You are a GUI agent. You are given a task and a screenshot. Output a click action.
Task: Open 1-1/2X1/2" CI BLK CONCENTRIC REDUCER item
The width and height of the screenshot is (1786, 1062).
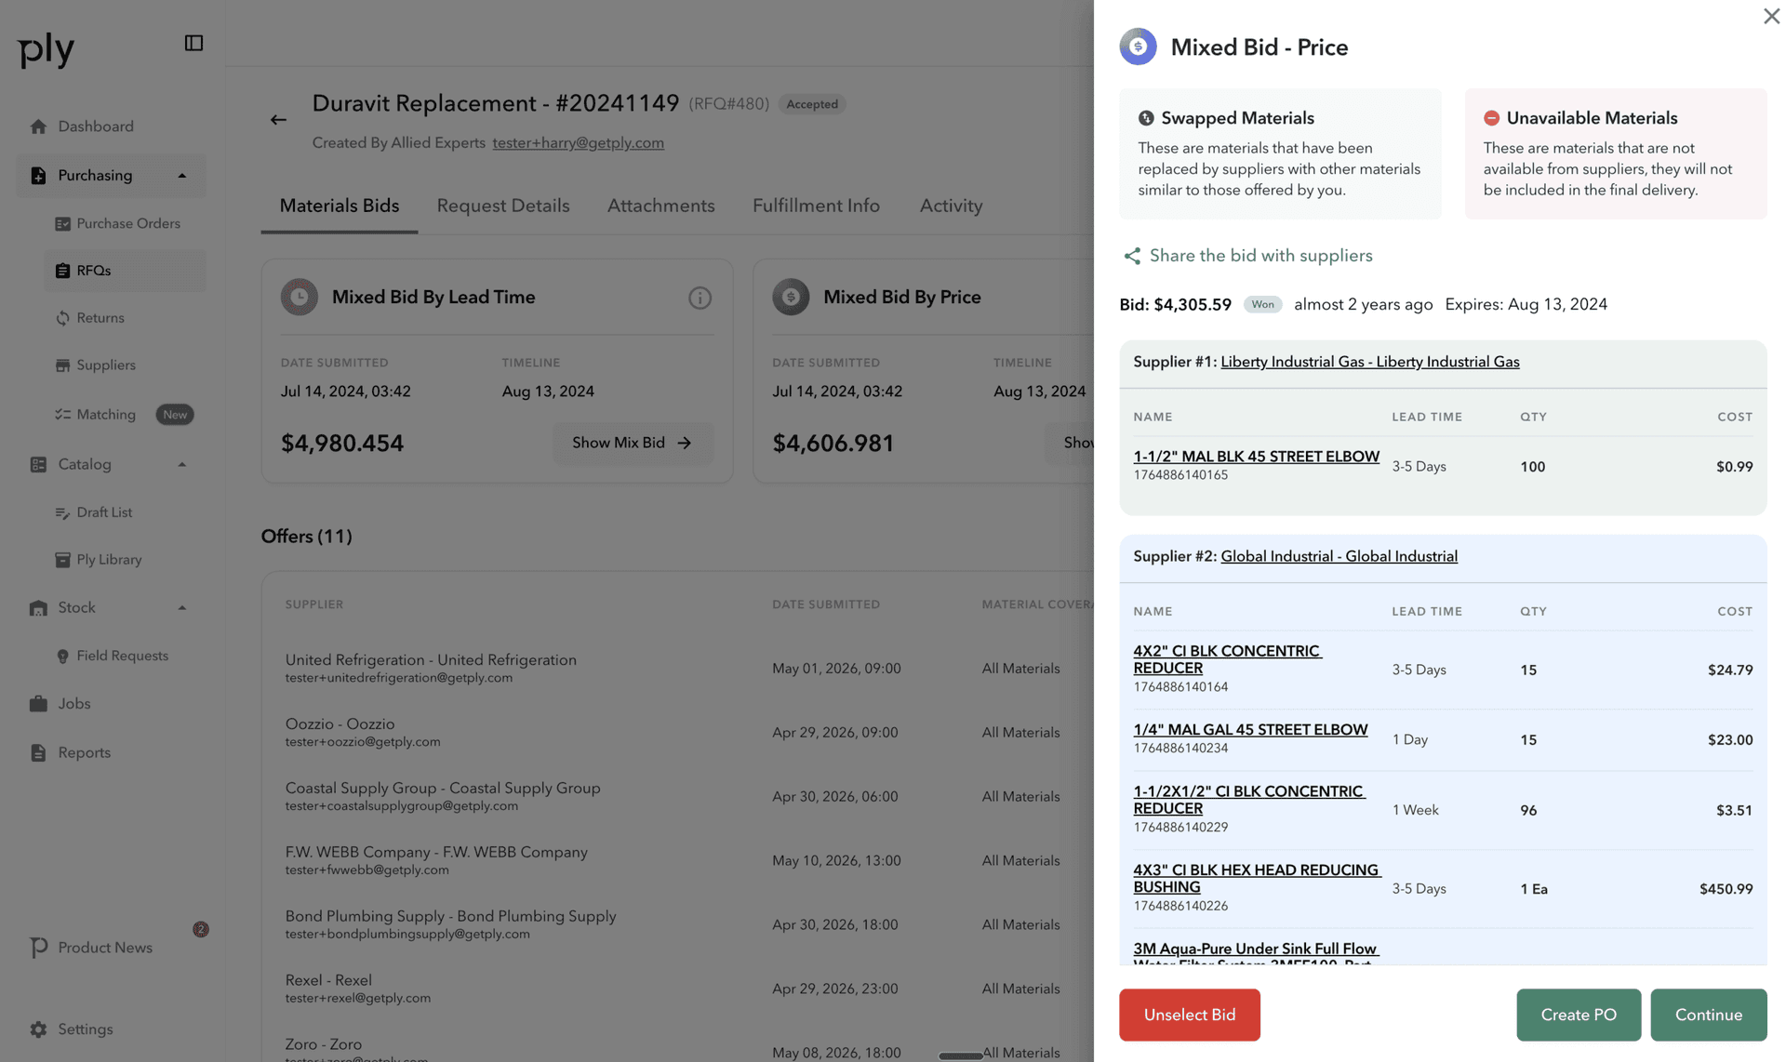point(1248,801)
